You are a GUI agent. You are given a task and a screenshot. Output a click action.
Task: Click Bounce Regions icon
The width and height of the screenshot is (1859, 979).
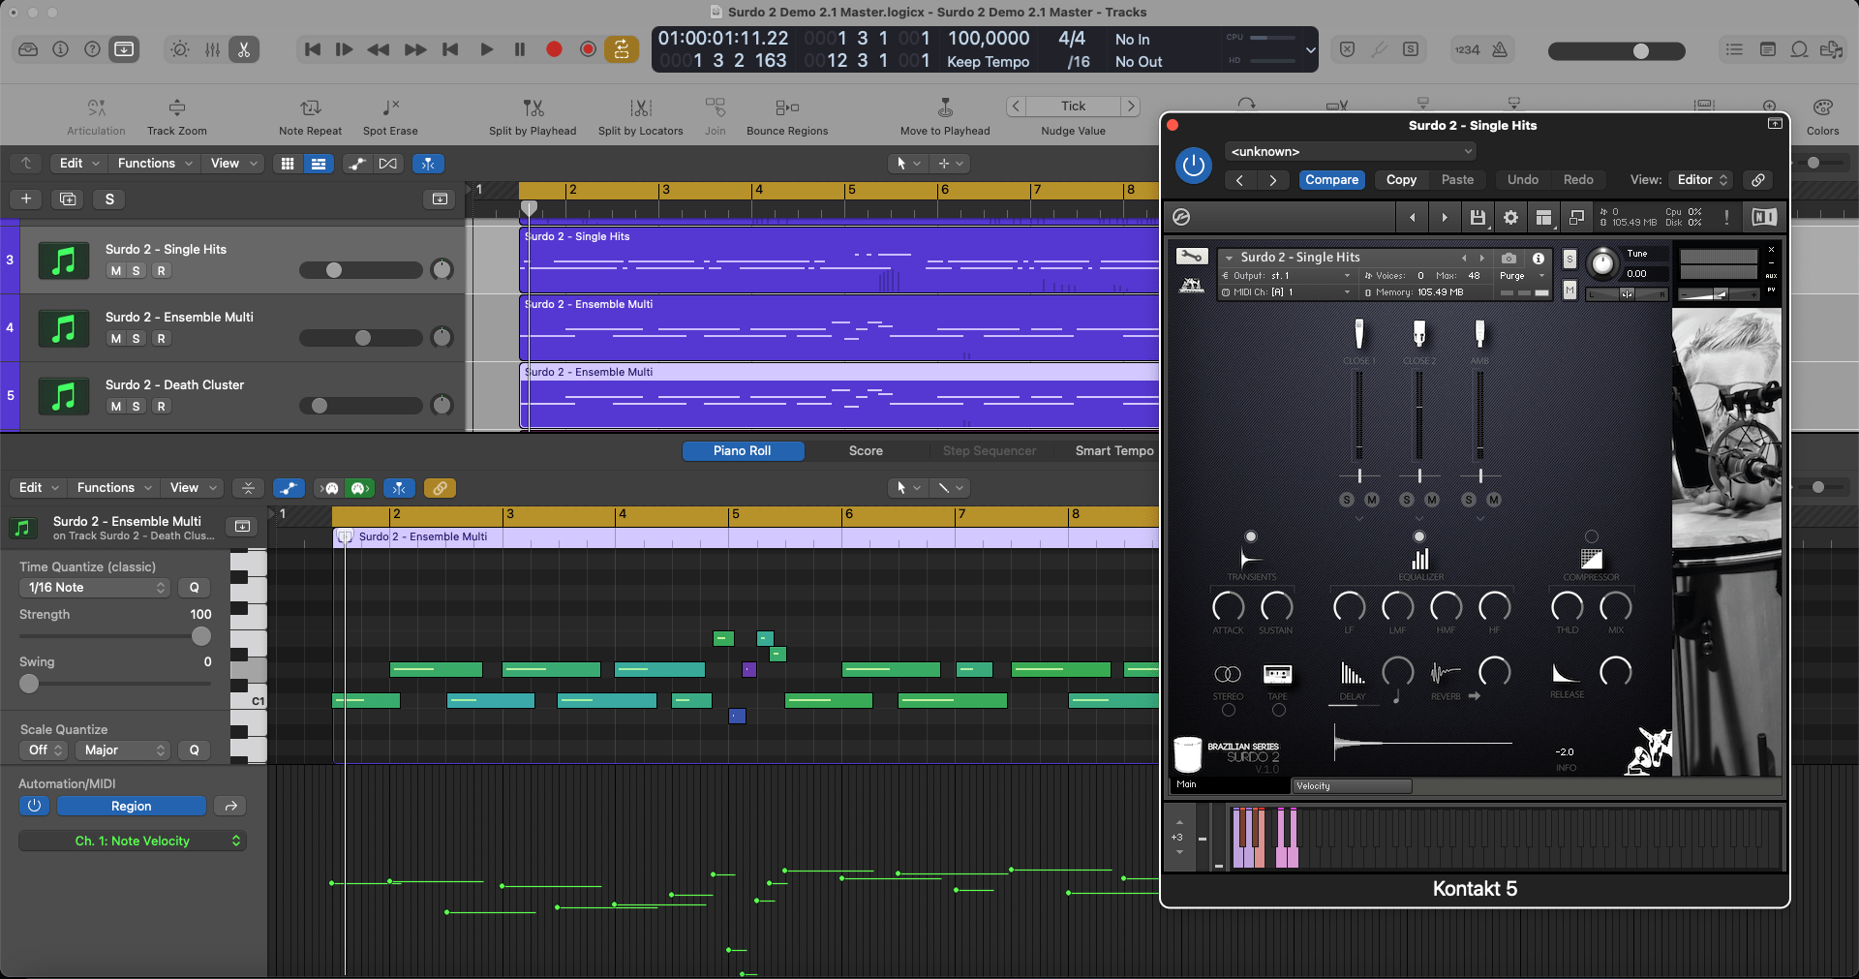coord(787,107)
